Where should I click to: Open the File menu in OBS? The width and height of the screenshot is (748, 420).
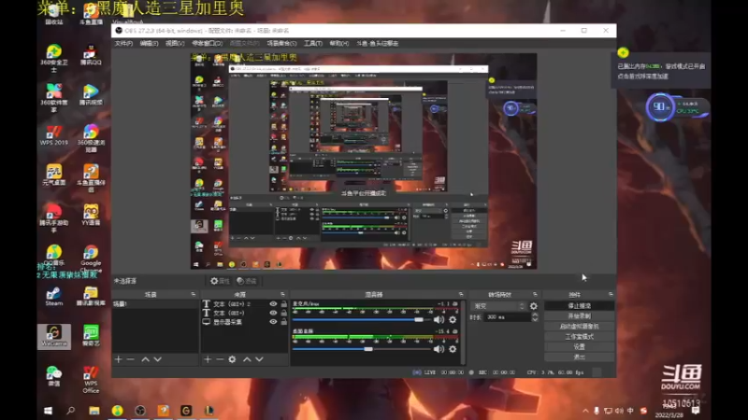[123, 43]
